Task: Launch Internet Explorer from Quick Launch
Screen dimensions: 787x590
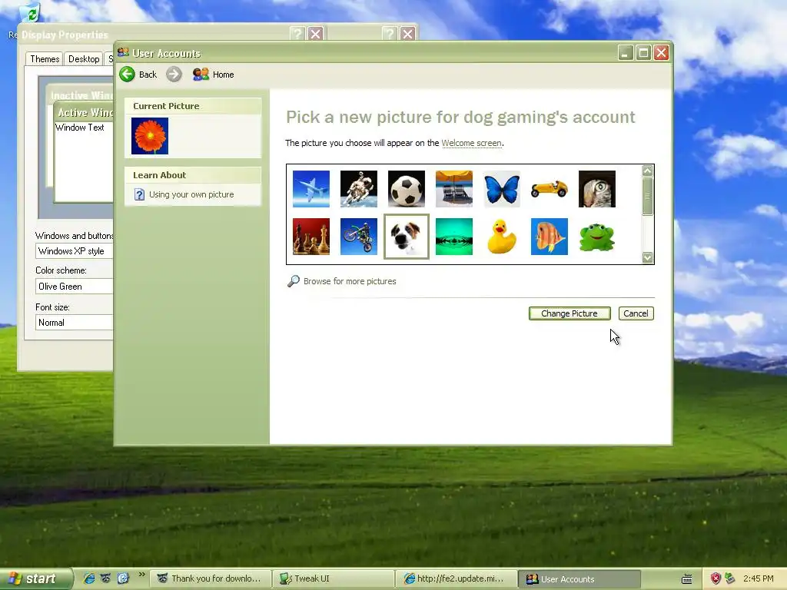Action: (x=89, y=578)
